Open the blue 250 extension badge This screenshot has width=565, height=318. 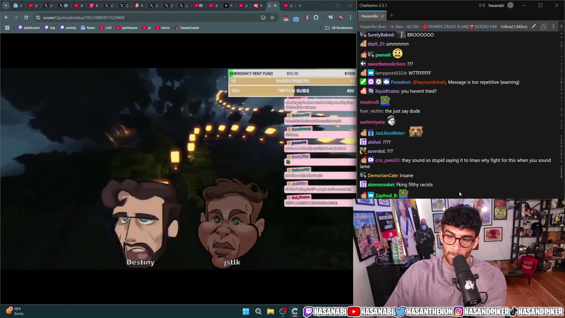[296, 18]
